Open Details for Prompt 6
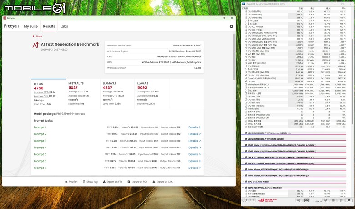This screenshot has height=209, width=355. coord(194,161)
